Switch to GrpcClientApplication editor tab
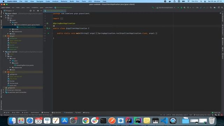 click(55, 11)
